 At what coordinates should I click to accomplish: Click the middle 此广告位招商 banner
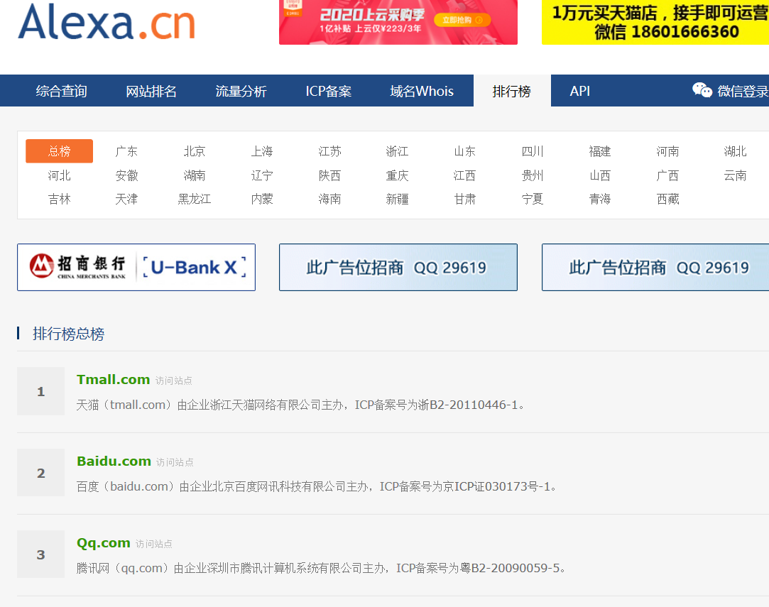[398, 267]
